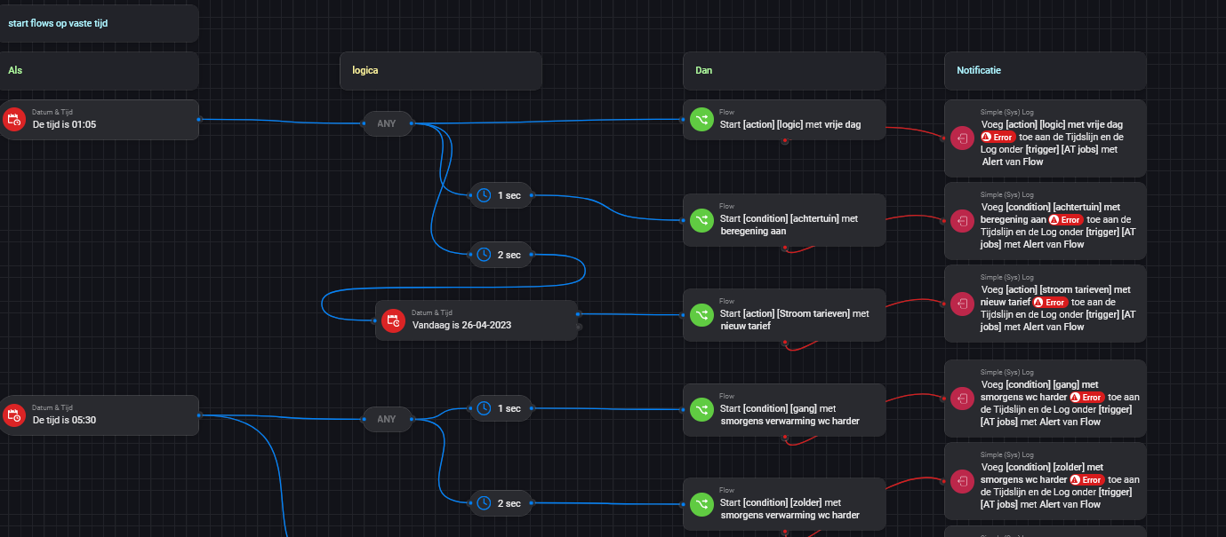This screenshot has height=537, width=1226.
Task: Click 'Simple (Sys) Log' label above '[logic] met vrije dag'
Action: click(x=1007, y=113)
